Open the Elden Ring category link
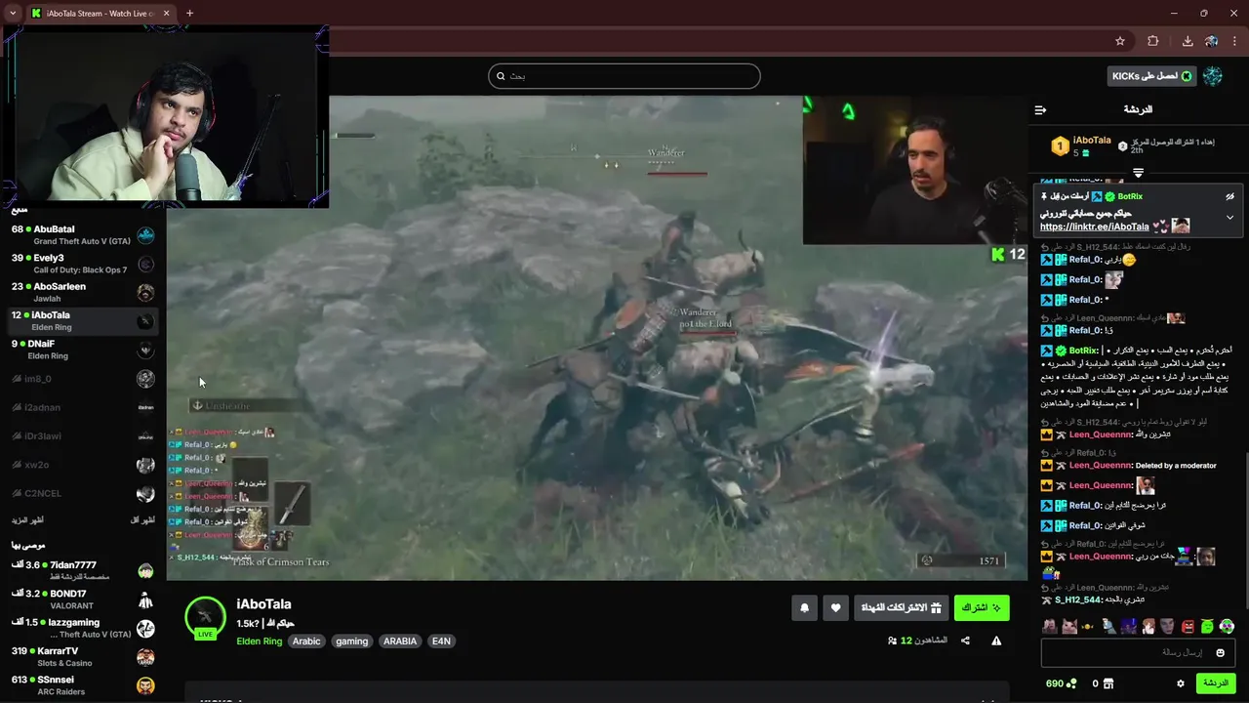This screenshot has width=1249, height=703. [259, 641]
